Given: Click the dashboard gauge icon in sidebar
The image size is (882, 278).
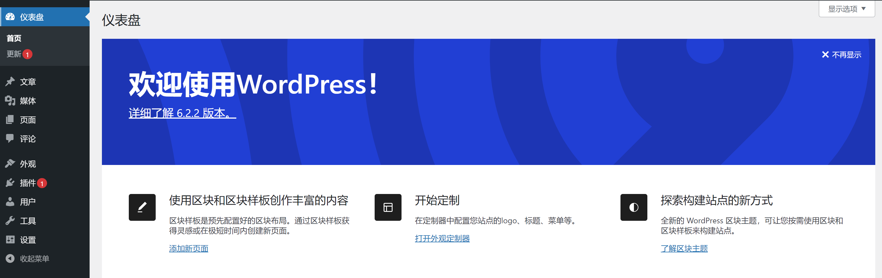Looking at the screenshot, I should point(10,17).
